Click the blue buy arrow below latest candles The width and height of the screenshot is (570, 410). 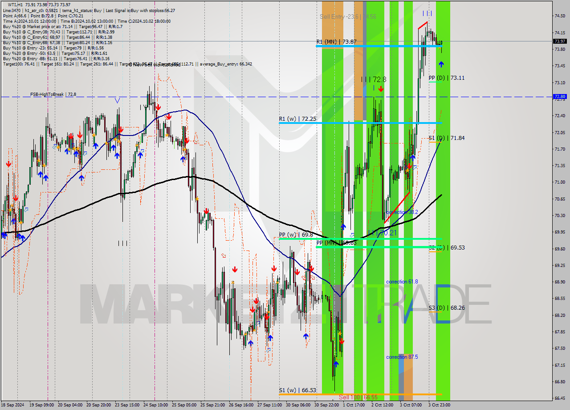click(x=441, y=65)
